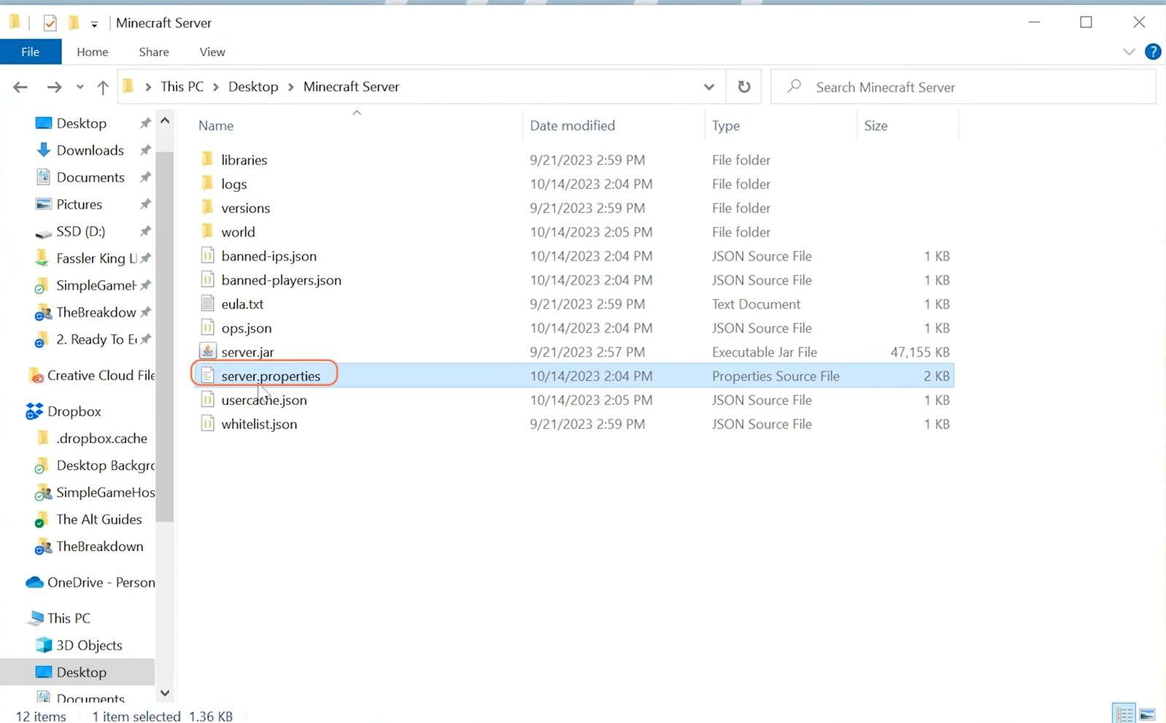Open the File tab

tap(31, 52)
